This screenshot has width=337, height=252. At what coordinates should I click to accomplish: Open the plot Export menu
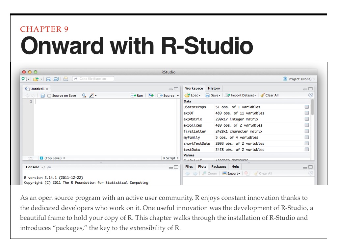(231, 173)
